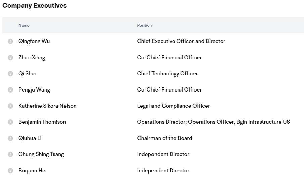Click Chairman of the Board position text
The height and width of the screenshot is (181, 304).
[165, 138]
